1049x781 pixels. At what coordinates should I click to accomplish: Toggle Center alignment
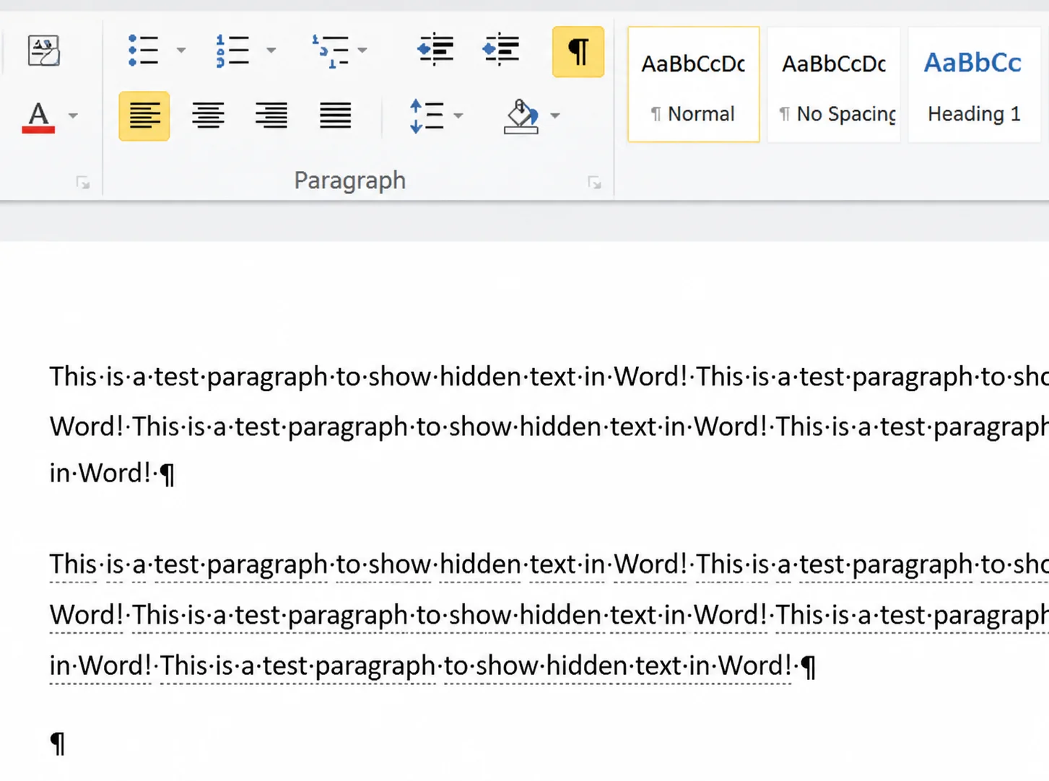pos(208,115)
